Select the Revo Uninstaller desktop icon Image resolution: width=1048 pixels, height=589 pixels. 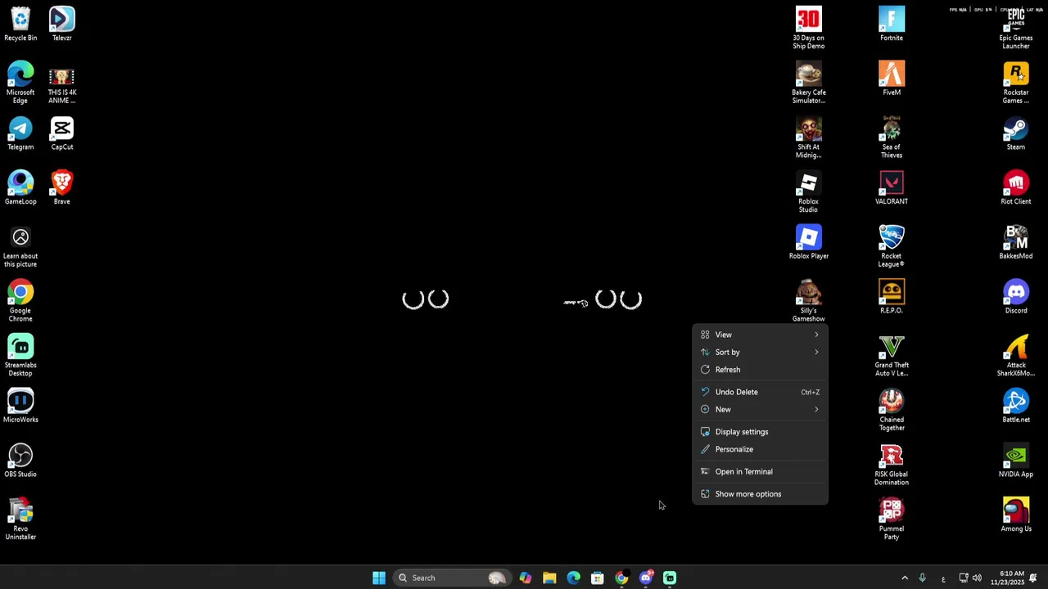[20, 519]
